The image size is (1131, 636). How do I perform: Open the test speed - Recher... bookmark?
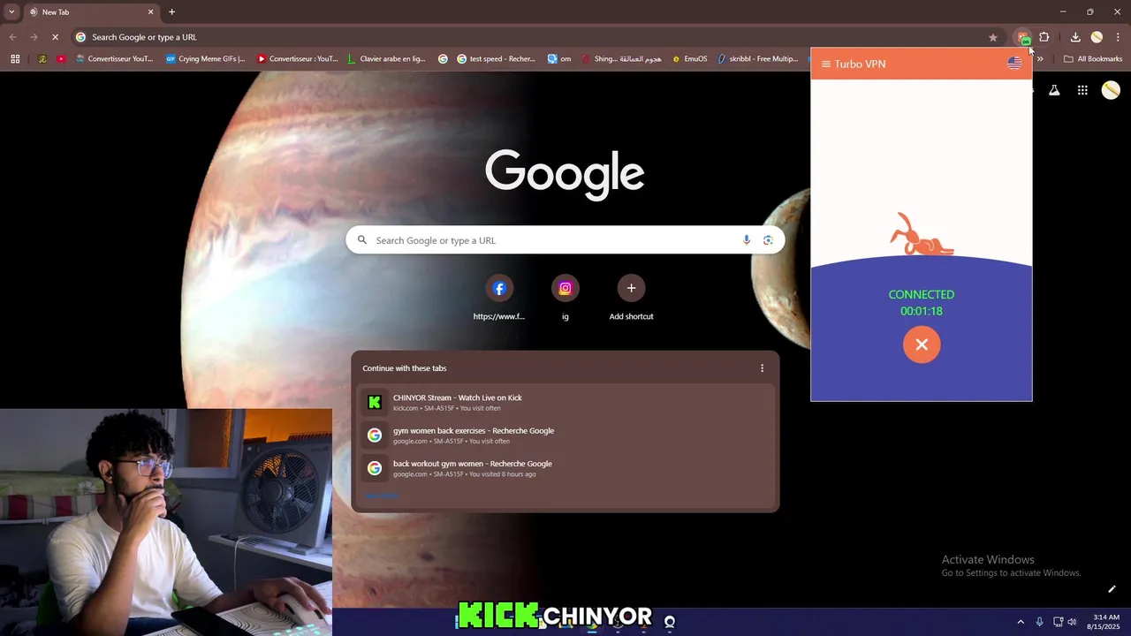coord(497,59)
